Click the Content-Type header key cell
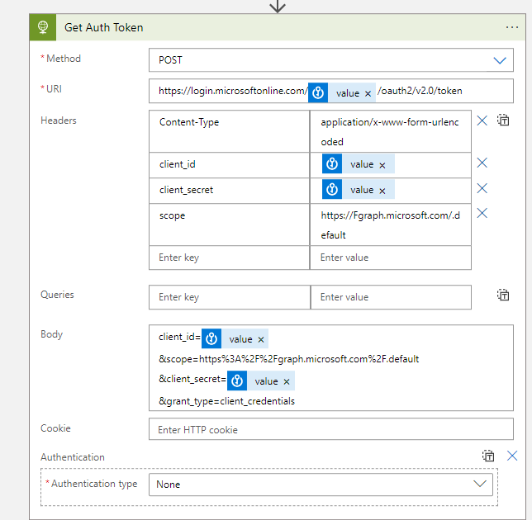The image size is (532, 520). [229, 131]
